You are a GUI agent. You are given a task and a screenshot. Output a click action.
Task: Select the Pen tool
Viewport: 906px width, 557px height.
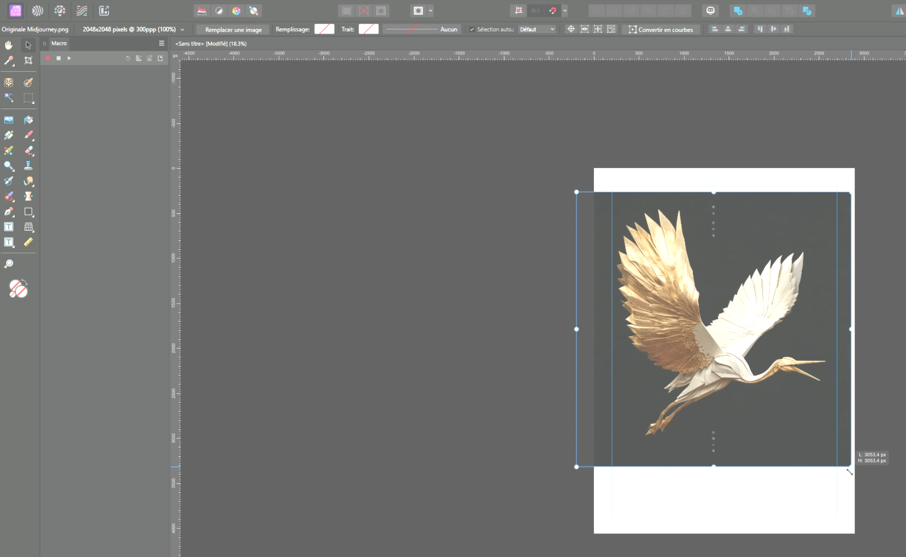[9, 212]
